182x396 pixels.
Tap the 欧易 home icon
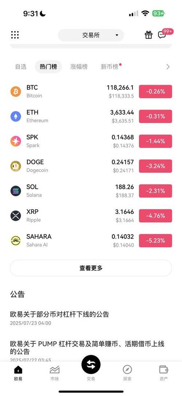pos(18,370)
